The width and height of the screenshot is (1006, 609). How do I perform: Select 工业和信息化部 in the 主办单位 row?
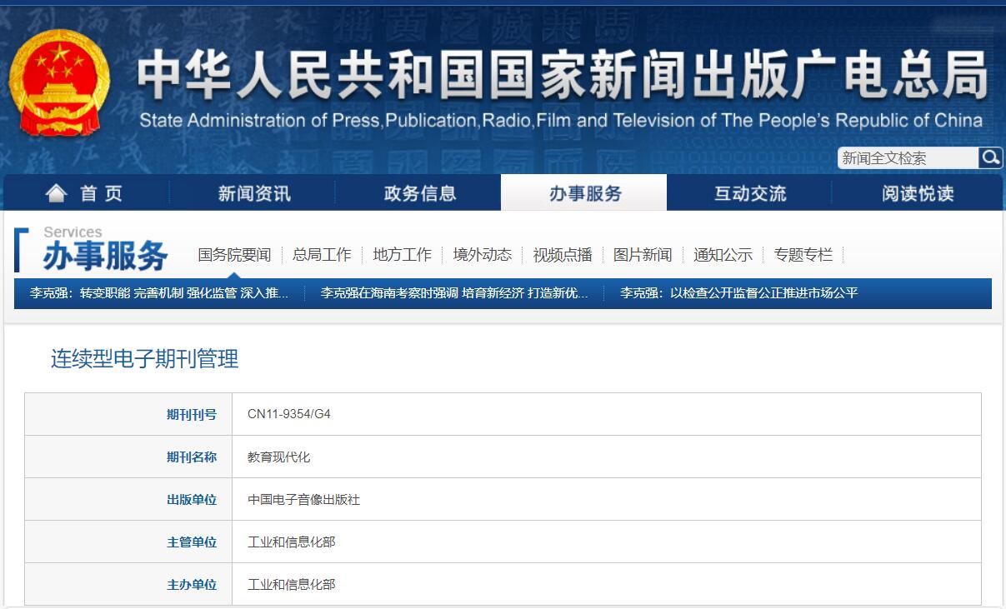[292, 584]
